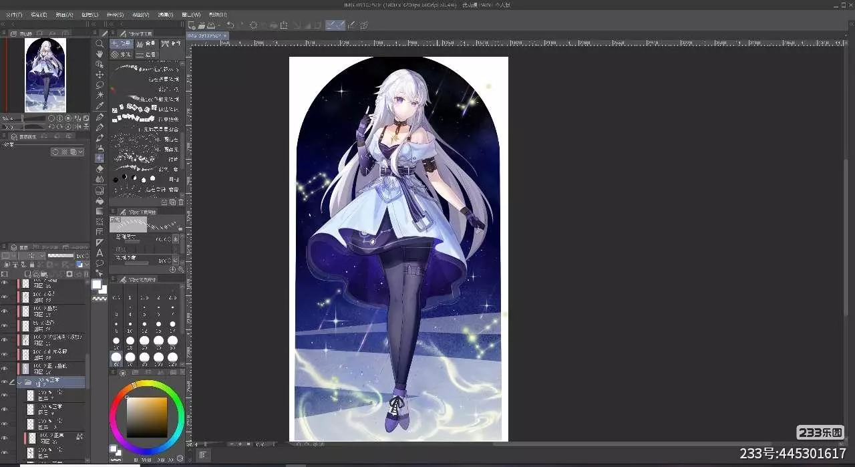Open the Layer menu 图层(L)

tap(90, 14)
